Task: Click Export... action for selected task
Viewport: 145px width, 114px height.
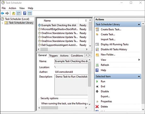Action: (105, 96)
